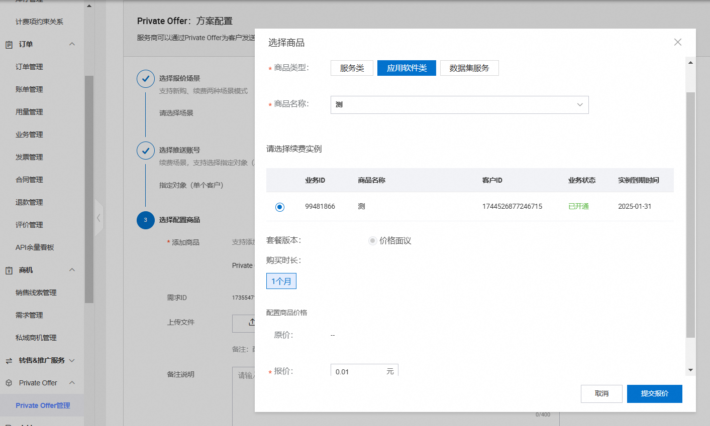Screen dimensions: 710x426
Task: Select the 应用软件类 product type tab
Action: coord(407,68)
